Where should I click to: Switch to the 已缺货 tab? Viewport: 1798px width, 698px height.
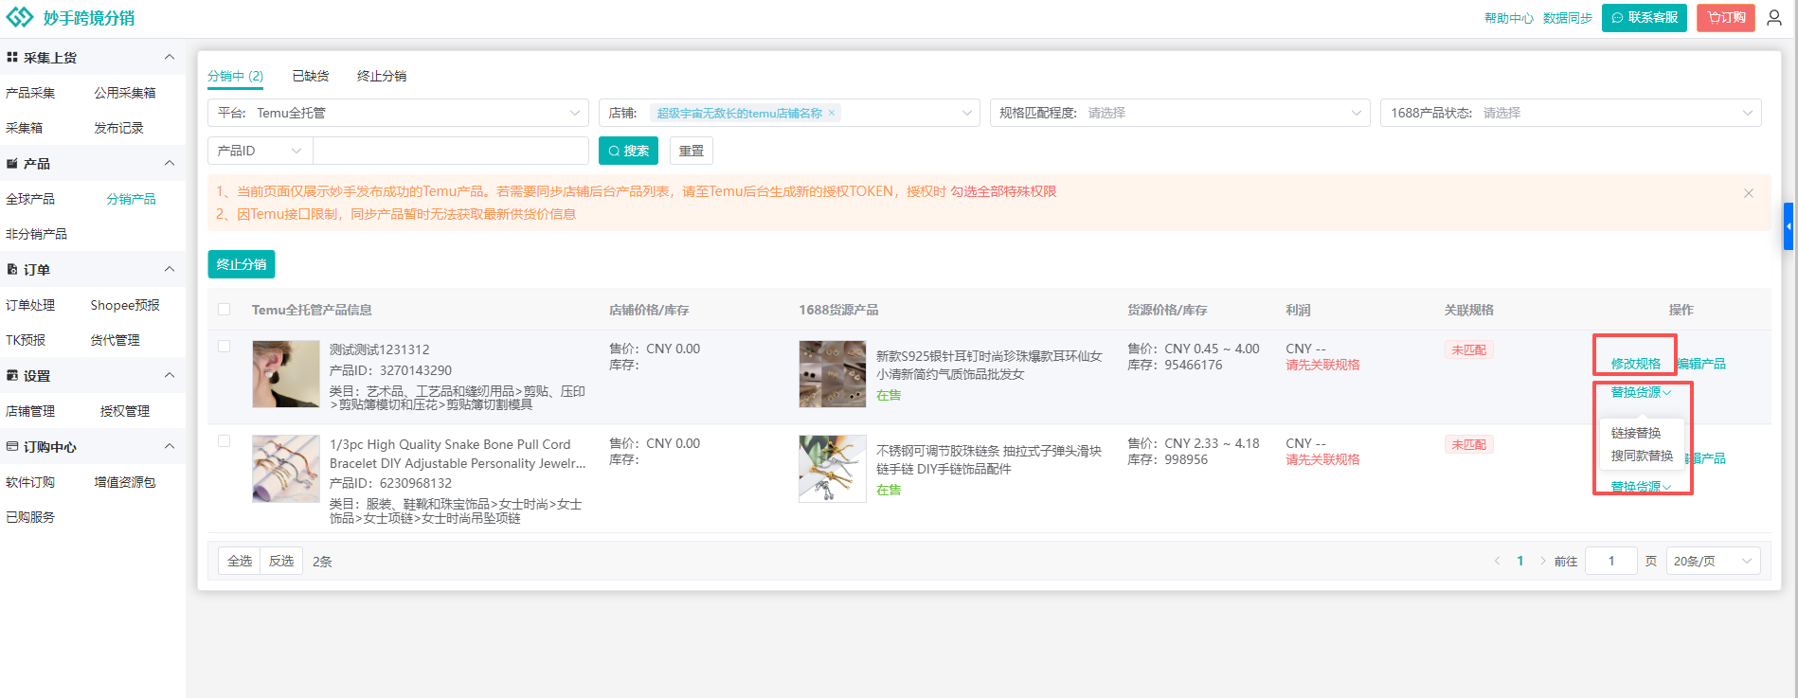[x=311, y=76]
